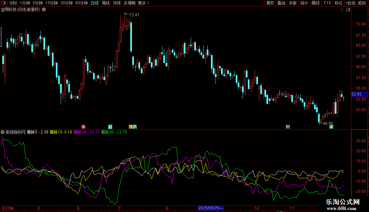Click 返回 to go back
The image size is (369, 212).
pyautogui.click(x=362, y=3)
